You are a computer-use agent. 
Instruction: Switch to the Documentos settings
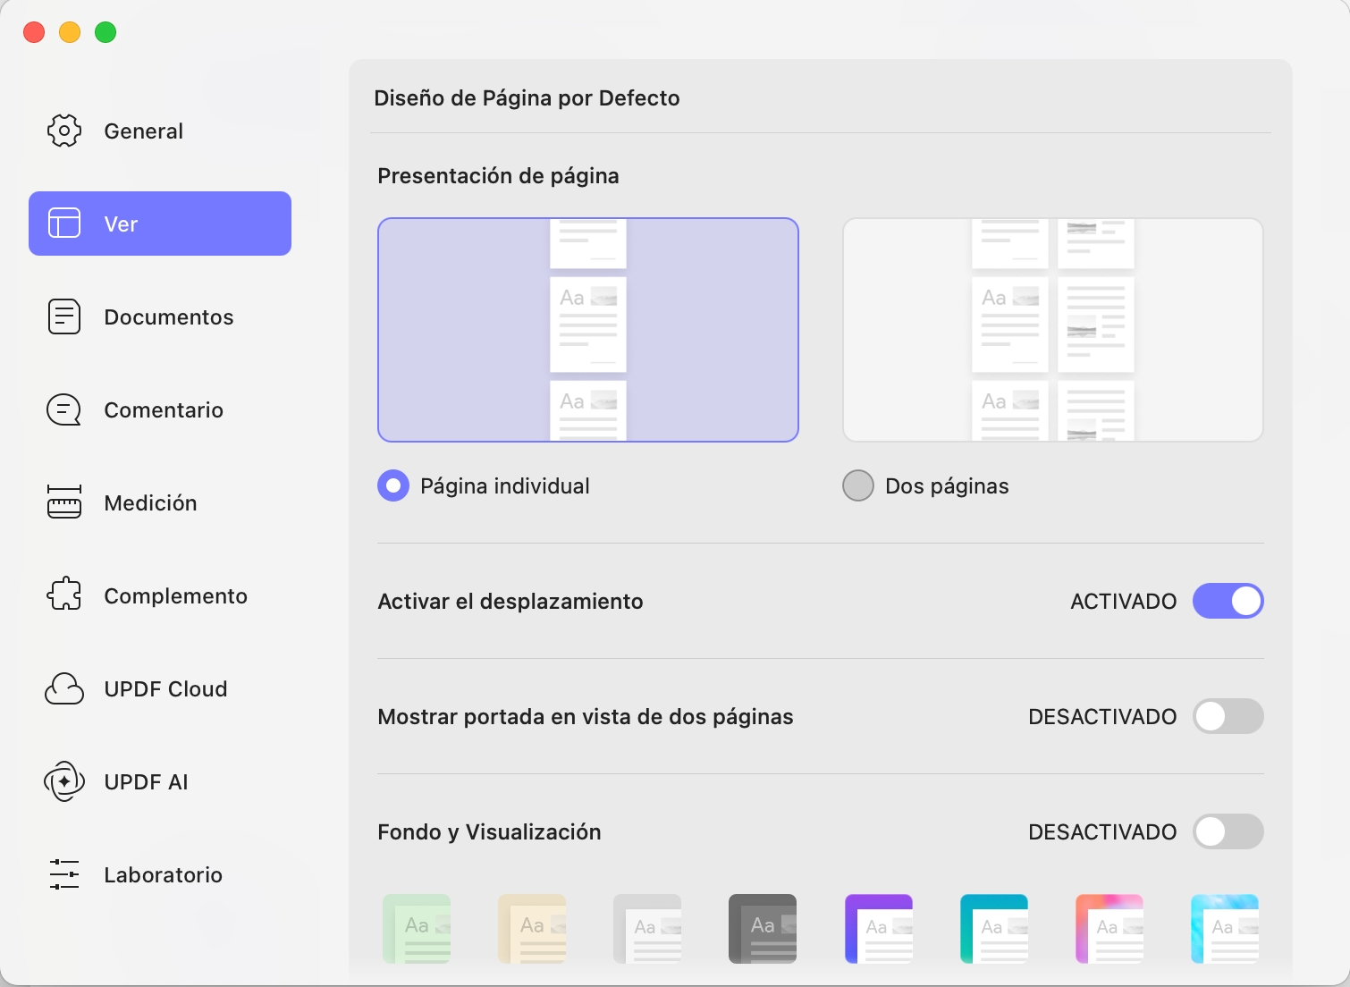point(160,316)
